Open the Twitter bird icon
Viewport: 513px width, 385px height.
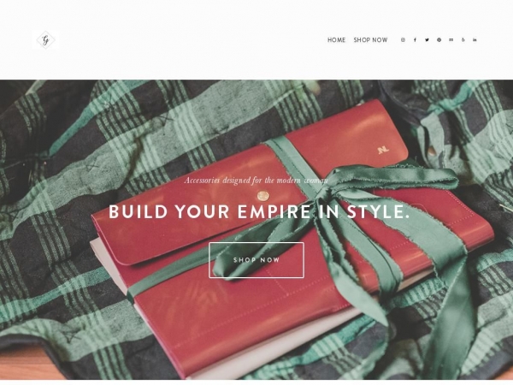[x=427, y=40]
